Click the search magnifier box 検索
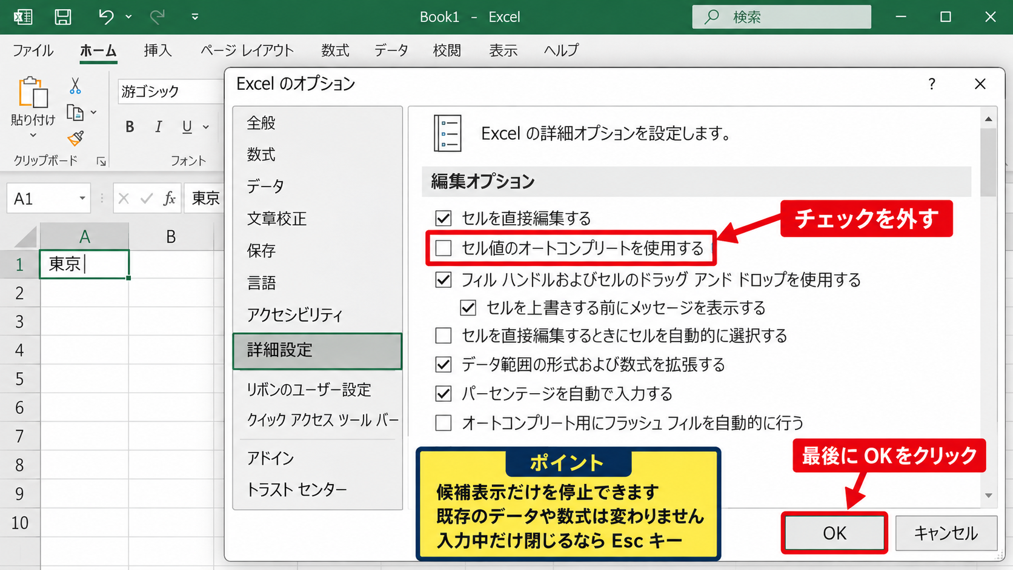This screenshot has width=1013, height=570. click(782, 17)
